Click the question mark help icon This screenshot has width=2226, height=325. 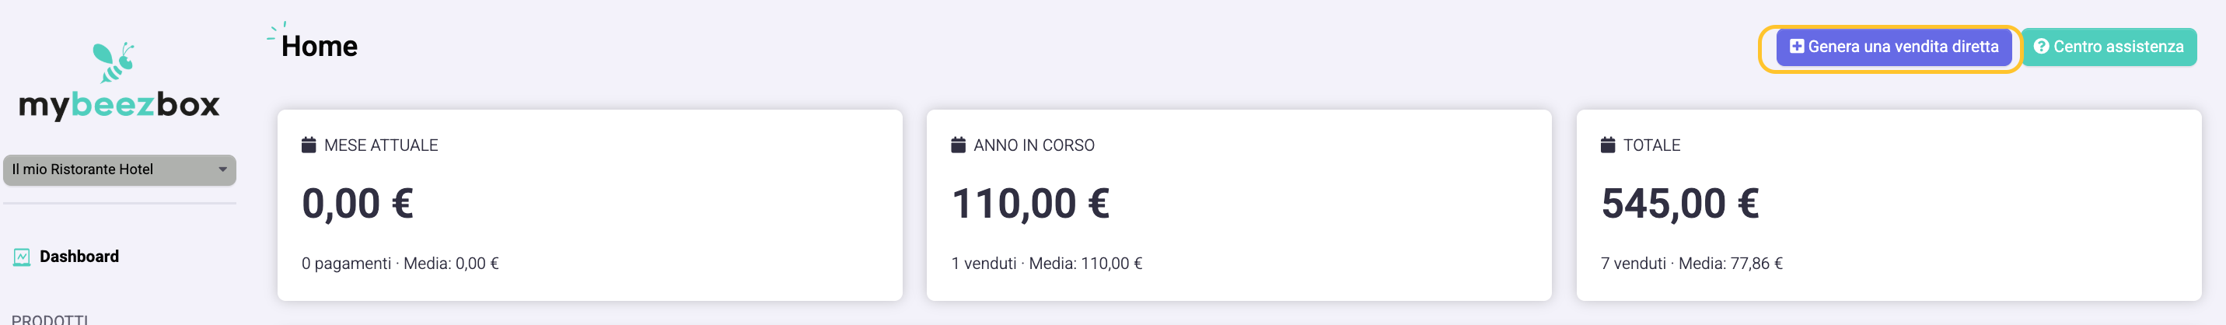click(2040, 47)
